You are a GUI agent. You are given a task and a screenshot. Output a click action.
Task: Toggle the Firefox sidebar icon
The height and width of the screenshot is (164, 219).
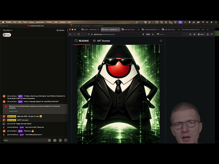194,34
